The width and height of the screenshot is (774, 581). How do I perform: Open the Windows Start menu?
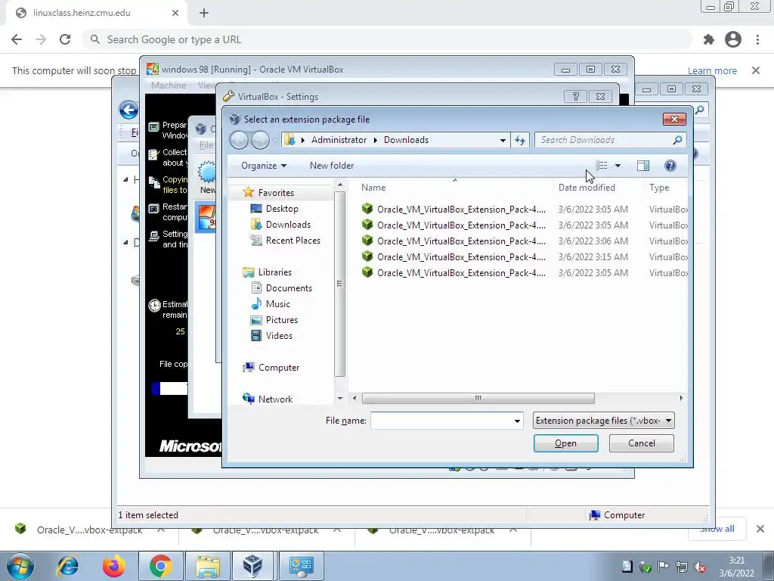[20, 566]
